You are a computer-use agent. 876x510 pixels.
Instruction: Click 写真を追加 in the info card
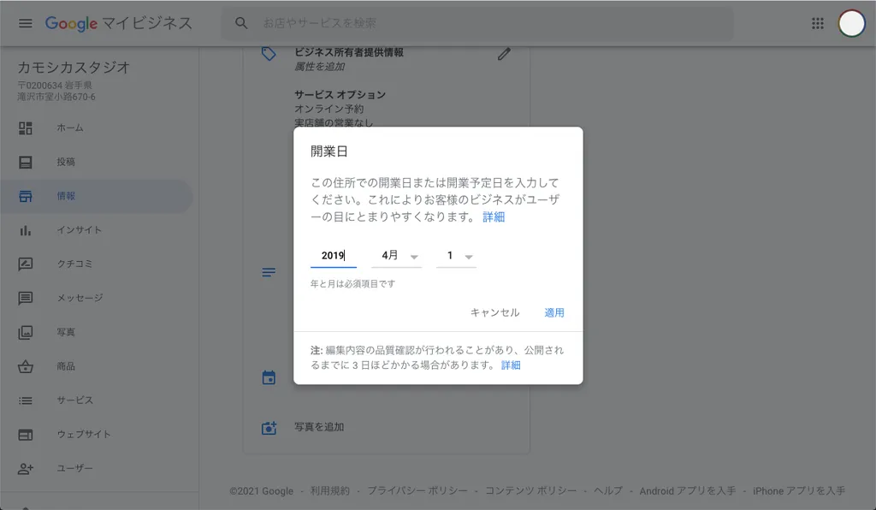320,427
